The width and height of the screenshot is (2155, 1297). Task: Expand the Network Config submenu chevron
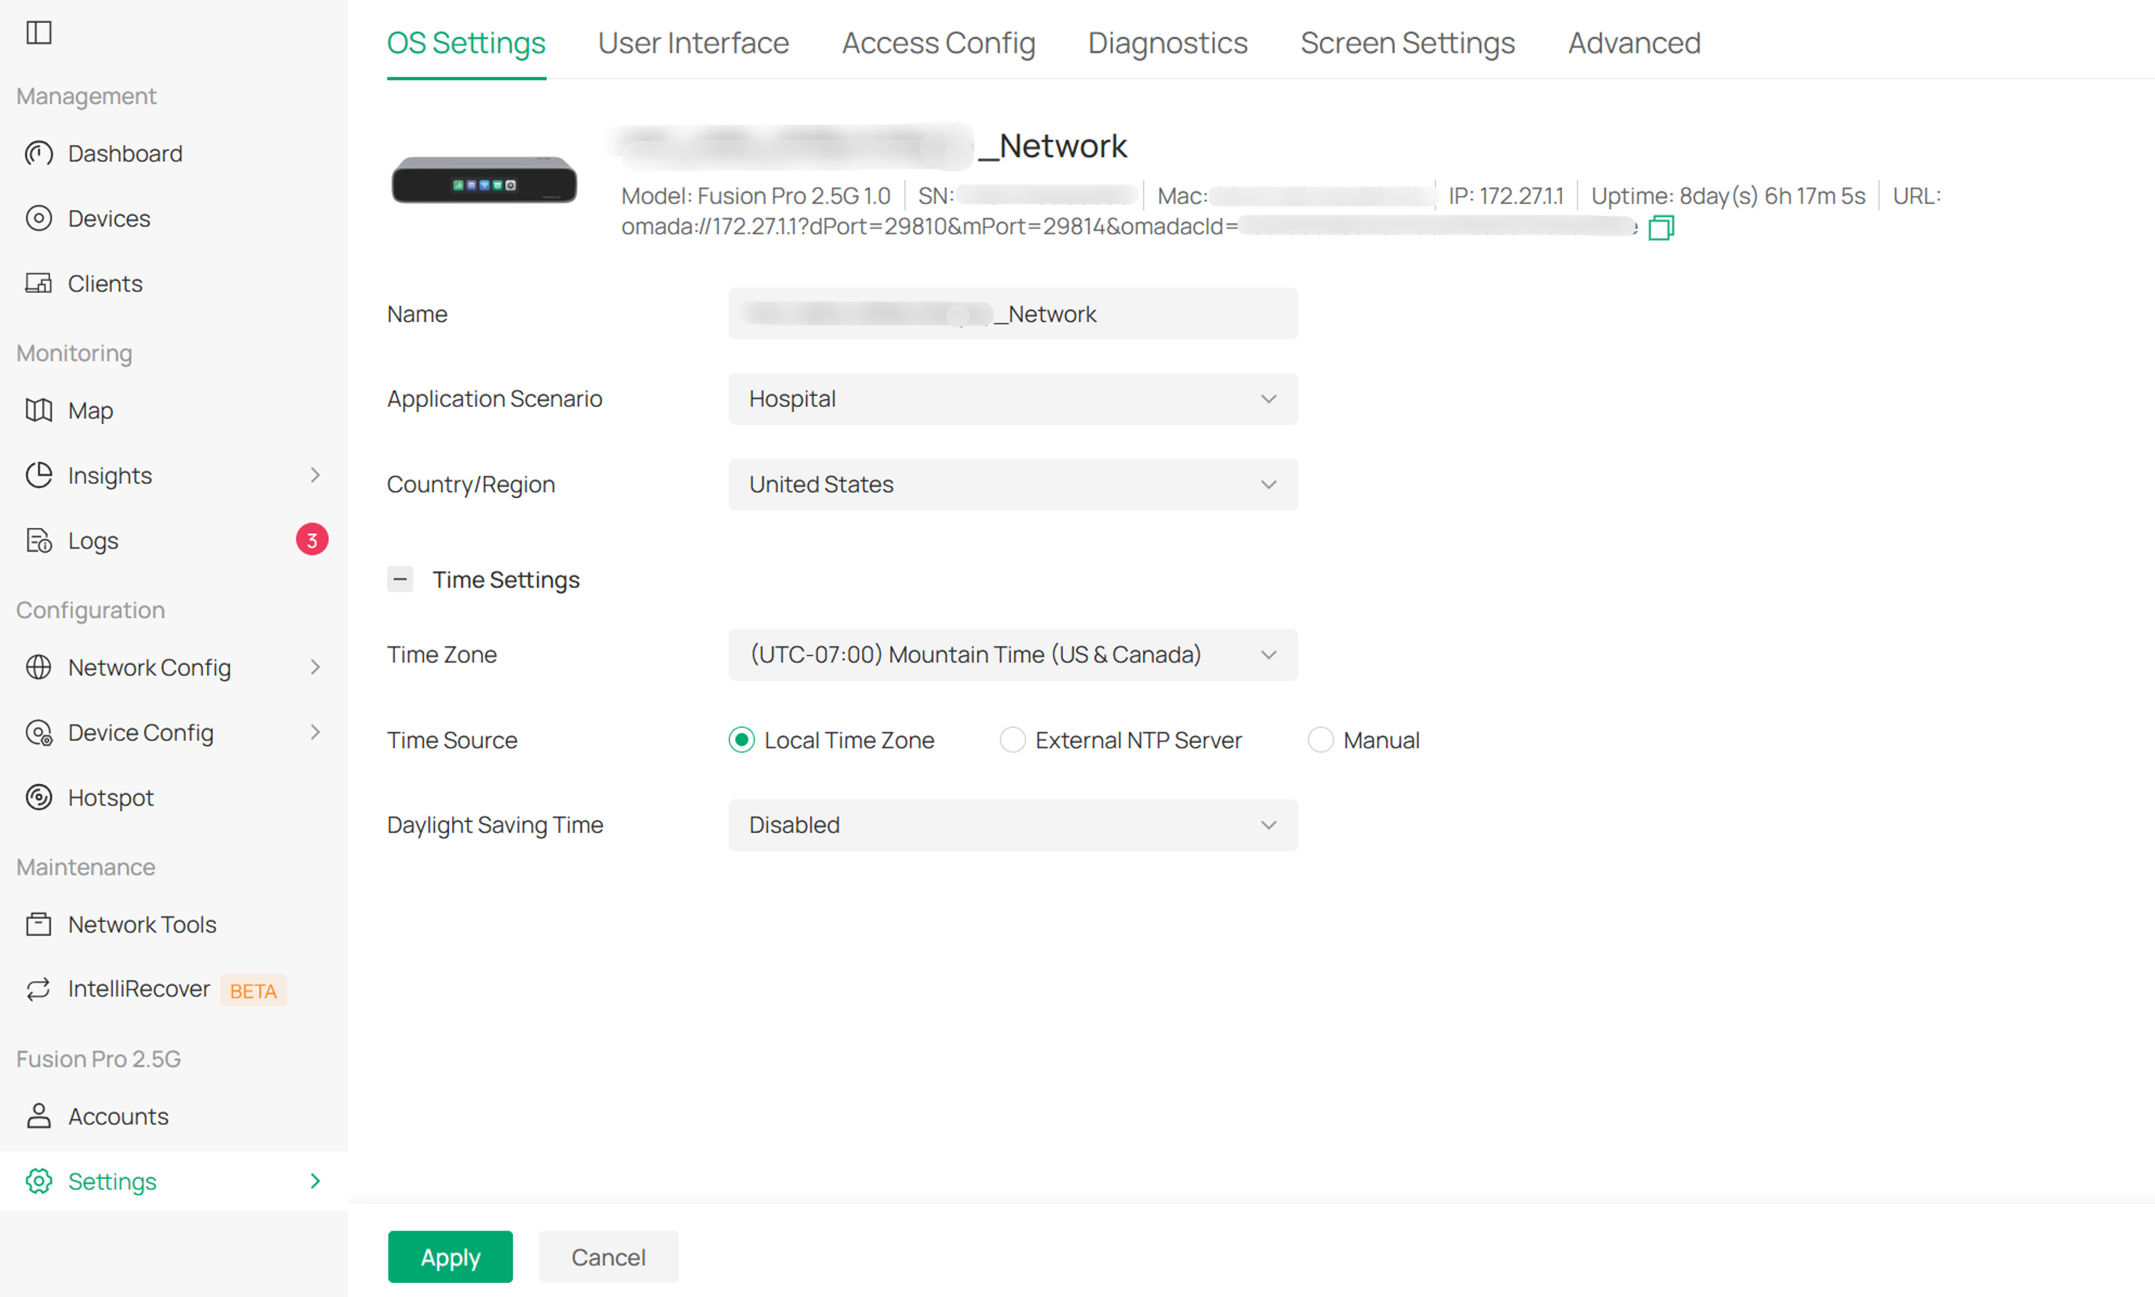tap(315, 668)
